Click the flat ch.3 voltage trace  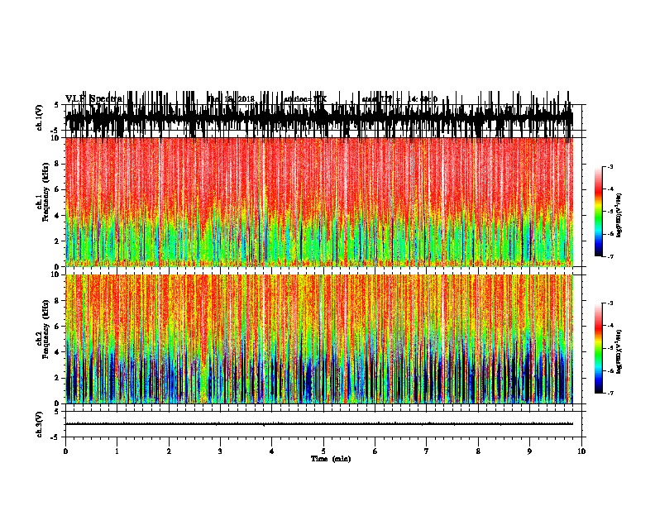(x=319, y=424)
